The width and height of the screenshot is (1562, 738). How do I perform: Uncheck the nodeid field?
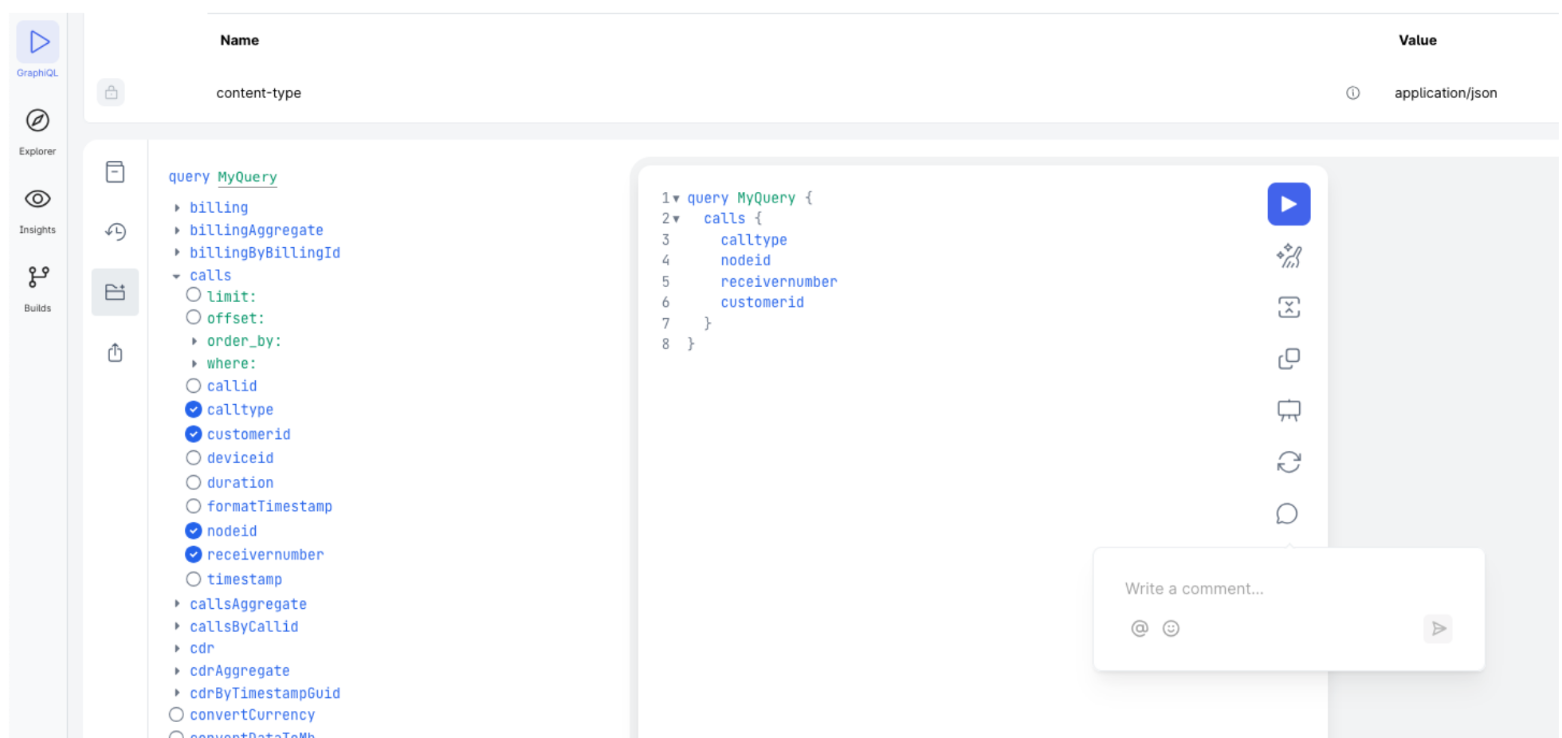click(x=193, y=531)
